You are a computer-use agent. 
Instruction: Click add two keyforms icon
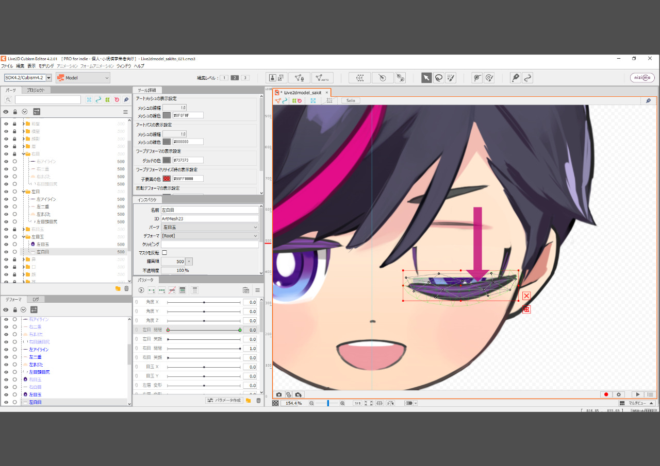point(152,290)
